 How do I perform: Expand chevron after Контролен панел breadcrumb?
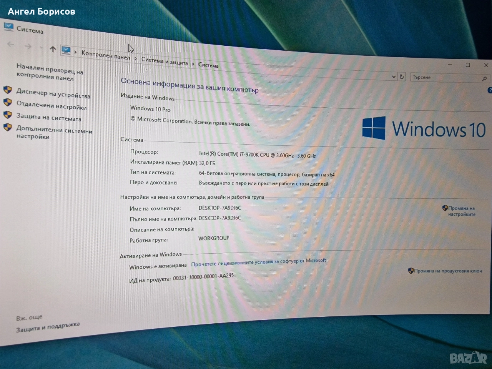136,58
